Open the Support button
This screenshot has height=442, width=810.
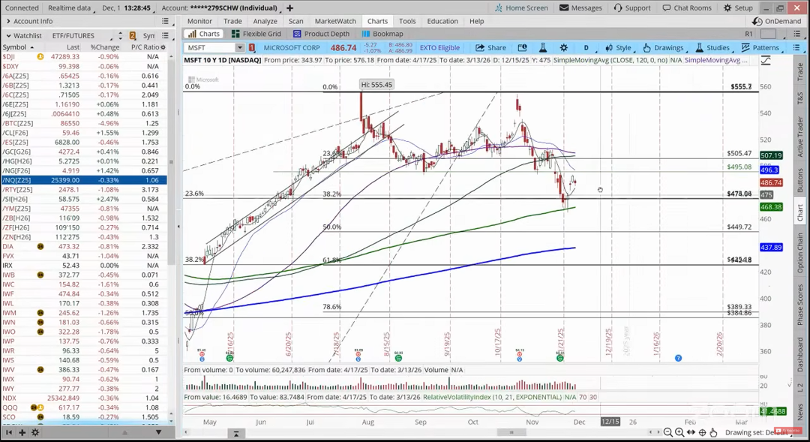pos(632,8)
